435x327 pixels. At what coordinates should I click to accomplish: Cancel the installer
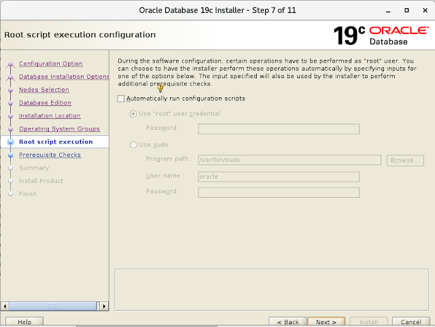tap(411, 322)
